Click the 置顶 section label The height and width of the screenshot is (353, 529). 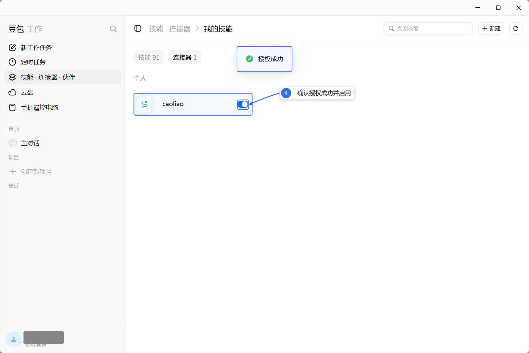[x=14, y=129]
